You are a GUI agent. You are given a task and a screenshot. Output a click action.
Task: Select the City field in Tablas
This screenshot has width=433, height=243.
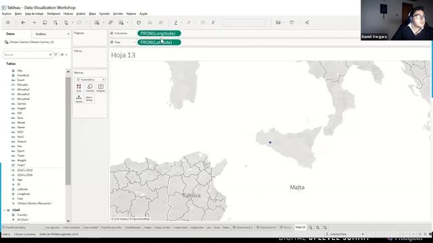click(x=20, y=70)
